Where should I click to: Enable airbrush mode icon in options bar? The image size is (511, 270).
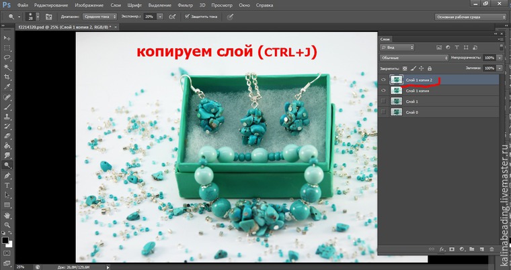(x=172, y=17)
